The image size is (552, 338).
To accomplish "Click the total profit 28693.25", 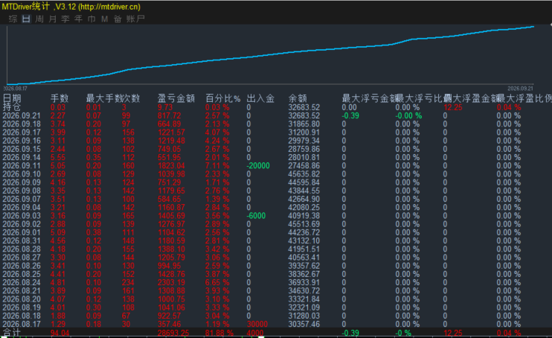I will pyautogui.click(x=173, y=333).
